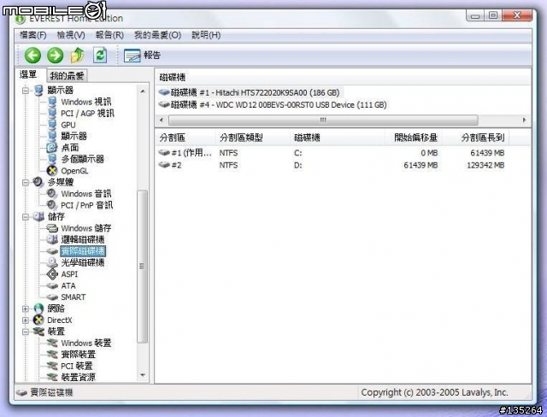Viewport: 547px width, 417px height.
Task: Collapse the 儲存 tree category
Action: (x=26, y=217)
